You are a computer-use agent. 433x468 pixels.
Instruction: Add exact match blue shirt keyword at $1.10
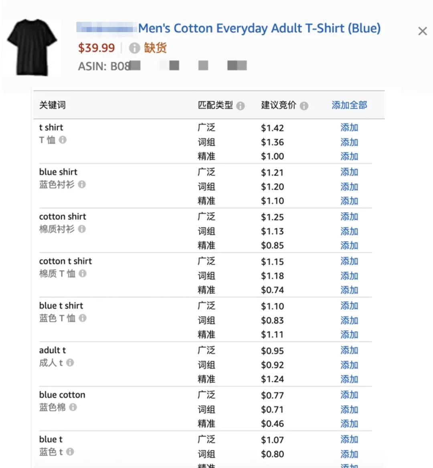tap(349, 201)
